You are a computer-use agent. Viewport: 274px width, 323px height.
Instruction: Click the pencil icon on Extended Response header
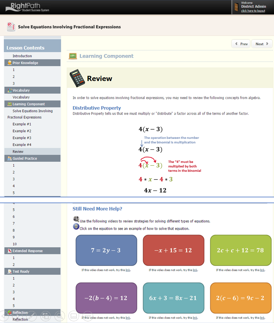click(x=10, y=251)
